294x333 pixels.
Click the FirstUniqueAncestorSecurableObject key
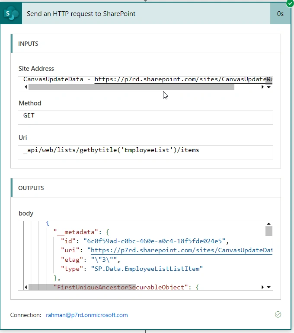121,287
